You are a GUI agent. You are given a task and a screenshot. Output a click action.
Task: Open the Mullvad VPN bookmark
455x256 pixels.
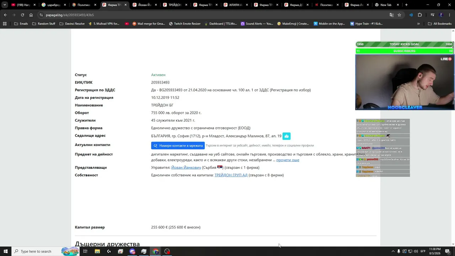pyautogui.click(x=104, y=24)
